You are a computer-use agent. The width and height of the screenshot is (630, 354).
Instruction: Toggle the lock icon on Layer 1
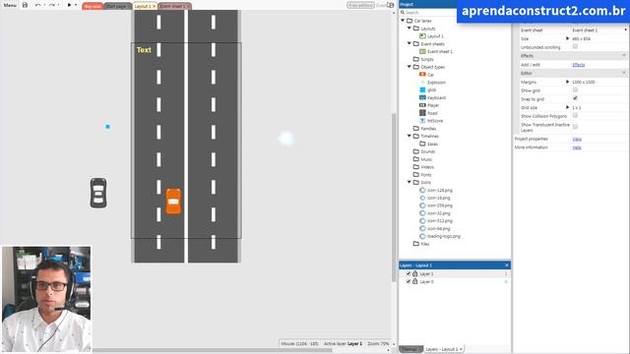(x=415, y=273)
